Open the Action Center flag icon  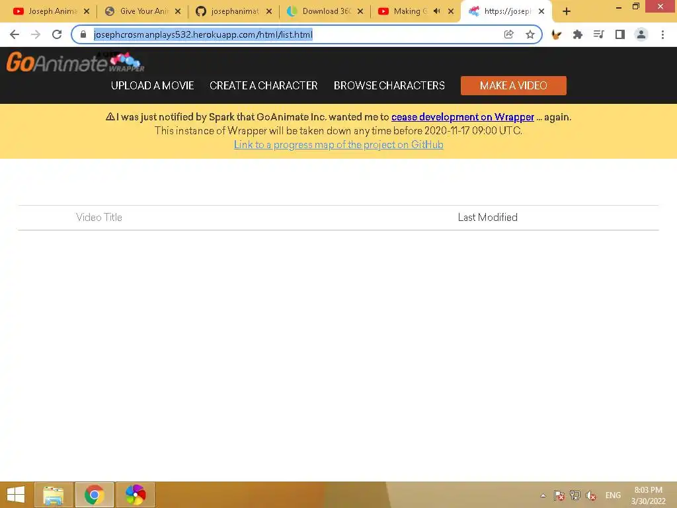click(x=559, y=495)
